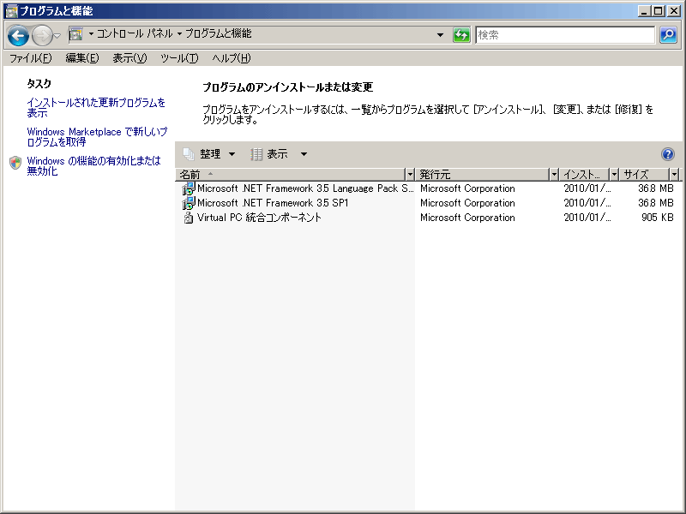
Task: Sort by the サイズ column header
Action: [645, 175]
